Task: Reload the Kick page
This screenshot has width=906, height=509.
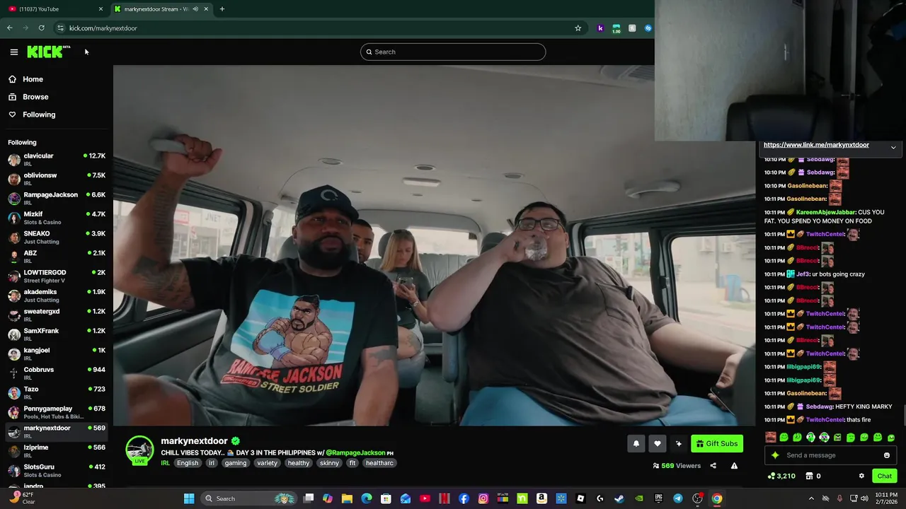Action: coord(41,28)
